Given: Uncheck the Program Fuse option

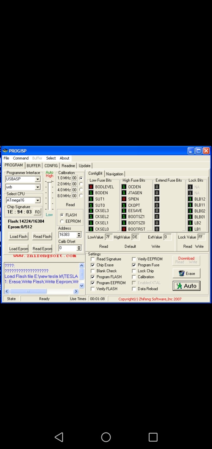Looking at the screenshot, I should click(134, 265).
